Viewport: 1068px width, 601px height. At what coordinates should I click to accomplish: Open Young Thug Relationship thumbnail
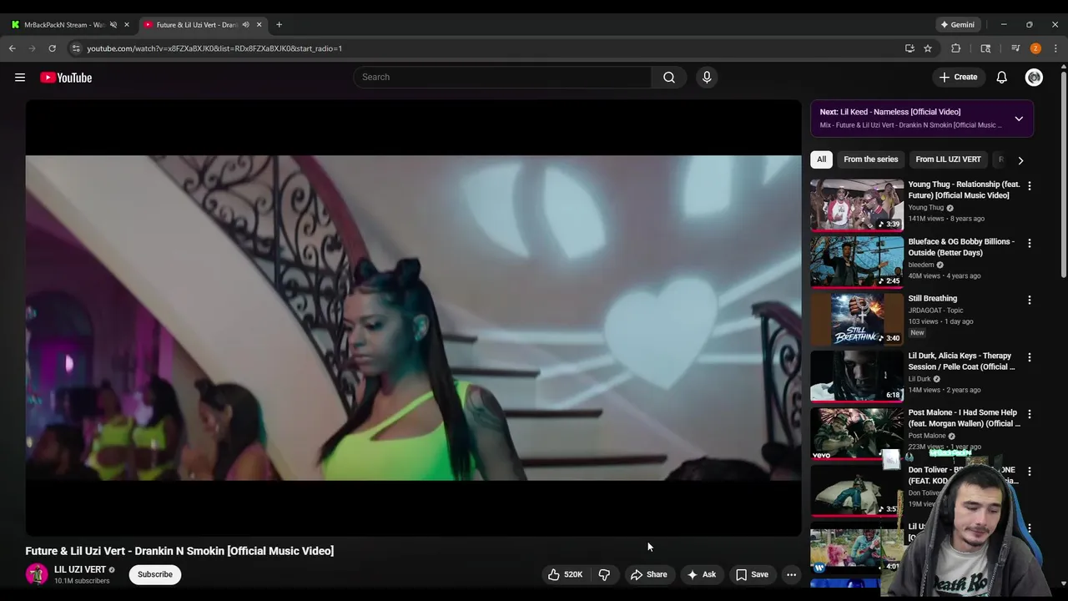(857, 205)
